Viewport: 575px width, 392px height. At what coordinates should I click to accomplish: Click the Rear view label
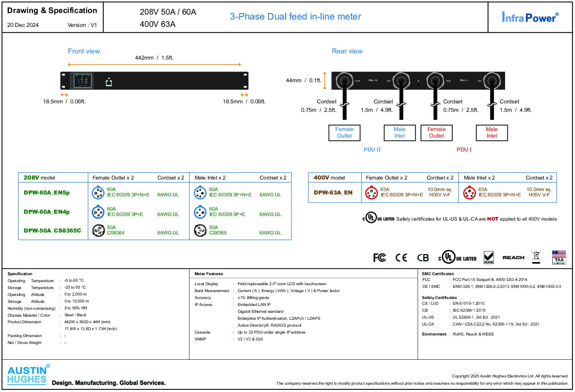coord(347,51)
